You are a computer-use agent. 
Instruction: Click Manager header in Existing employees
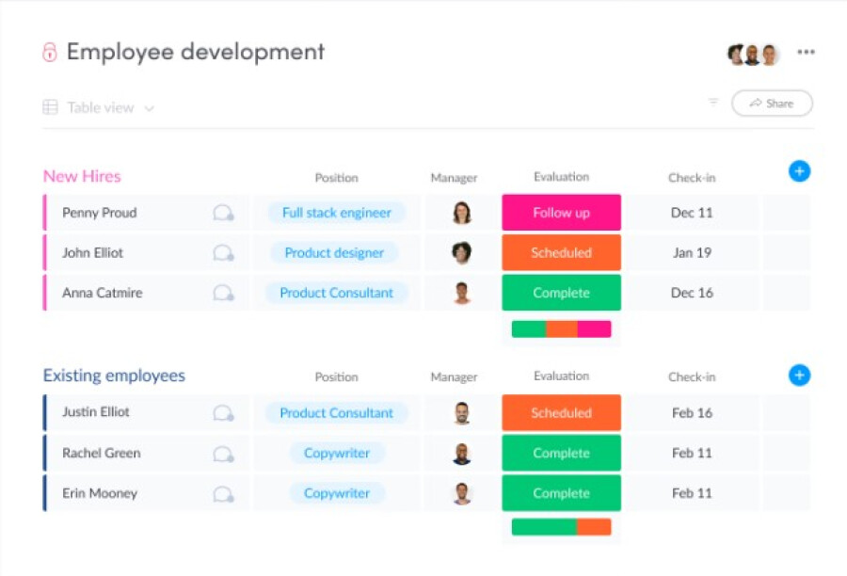454,377
